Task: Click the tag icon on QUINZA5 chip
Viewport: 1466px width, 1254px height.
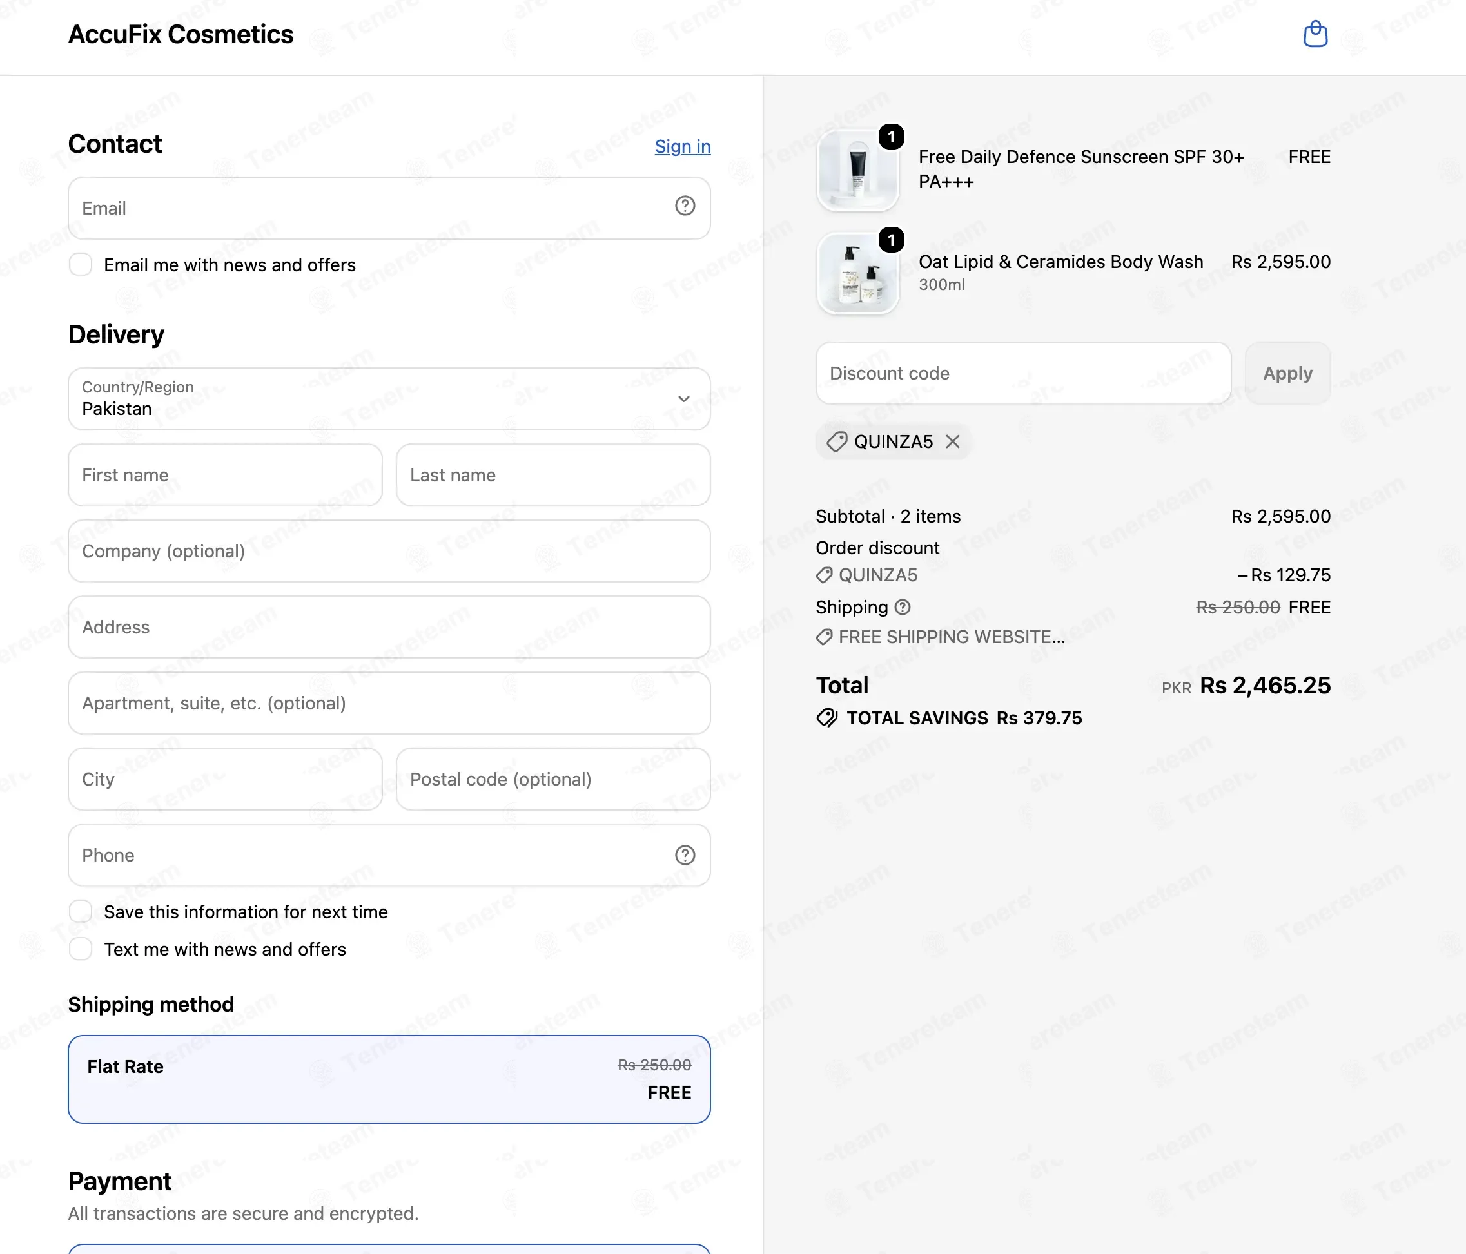Action: [x=836, y=441]
